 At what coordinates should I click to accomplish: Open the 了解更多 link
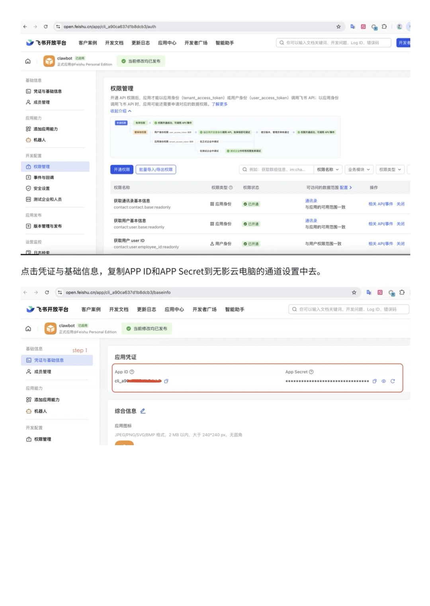219,104
